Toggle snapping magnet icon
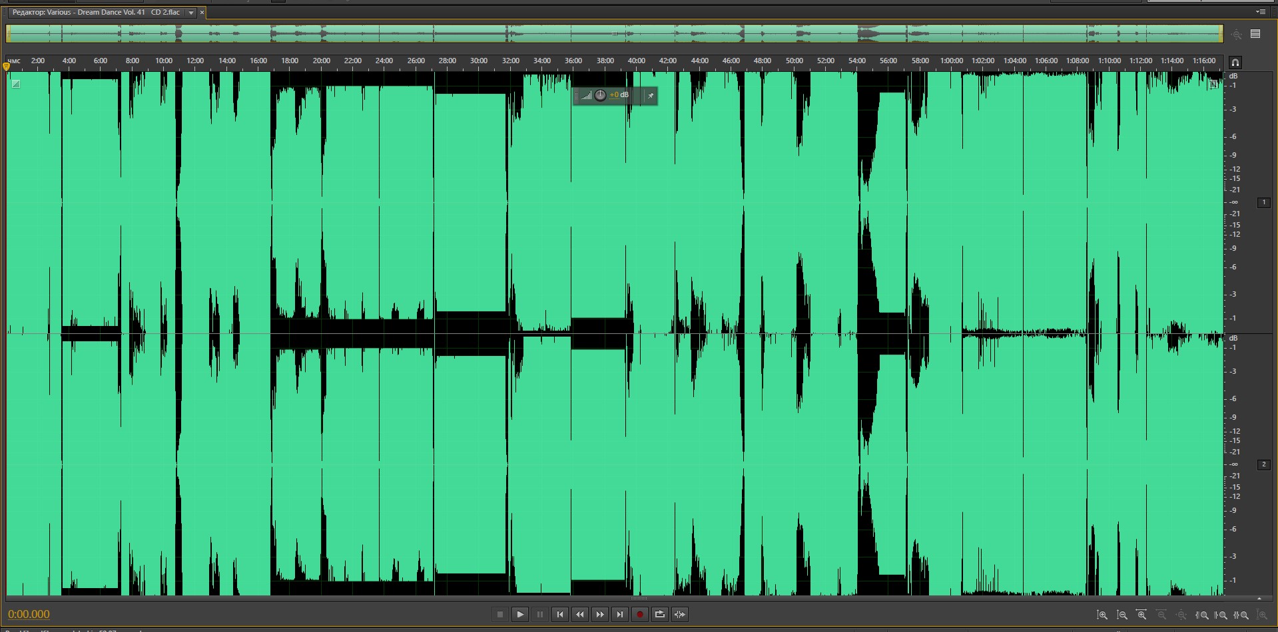The height and width of the screenshot is (632, 1278). point(1235,63)
